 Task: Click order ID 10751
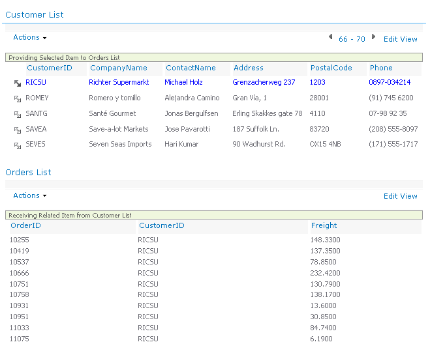click(19, 284)
